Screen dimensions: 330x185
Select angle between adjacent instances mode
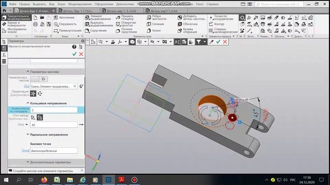33,118
